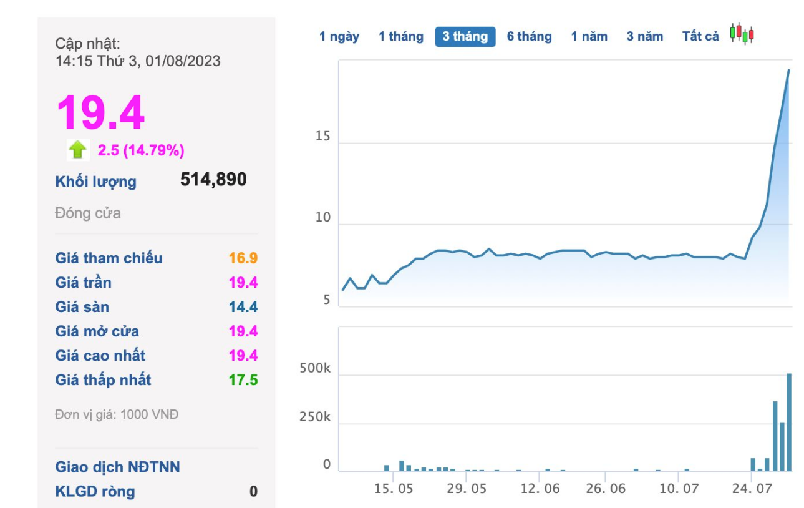Screen dimensions: 804x508
Task: Click the 'KLGD ròng' label
Action: point(95,491)
